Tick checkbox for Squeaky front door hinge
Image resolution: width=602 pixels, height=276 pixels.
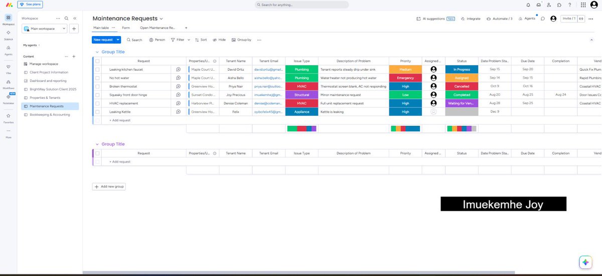(97, 95)
